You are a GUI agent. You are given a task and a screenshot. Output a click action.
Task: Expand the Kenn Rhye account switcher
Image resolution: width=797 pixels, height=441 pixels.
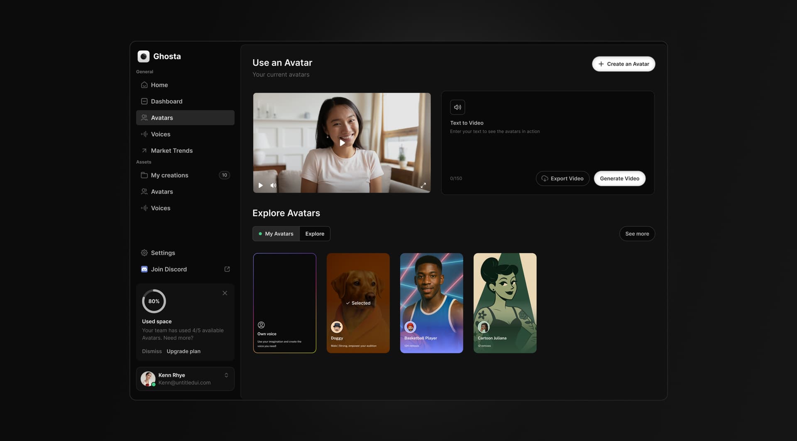pos(226,375)
